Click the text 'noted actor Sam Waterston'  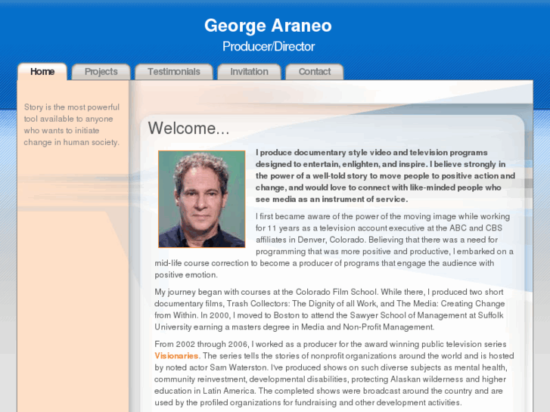click(216, 367)
